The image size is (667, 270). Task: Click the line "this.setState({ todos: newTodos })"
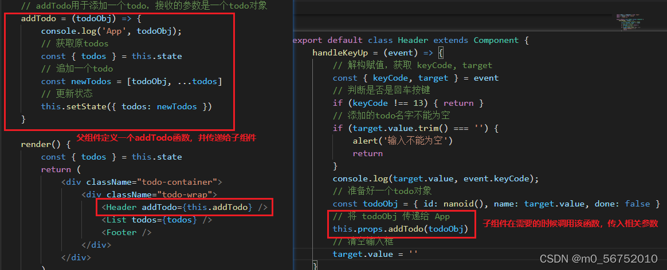click(x=126, y=106)
